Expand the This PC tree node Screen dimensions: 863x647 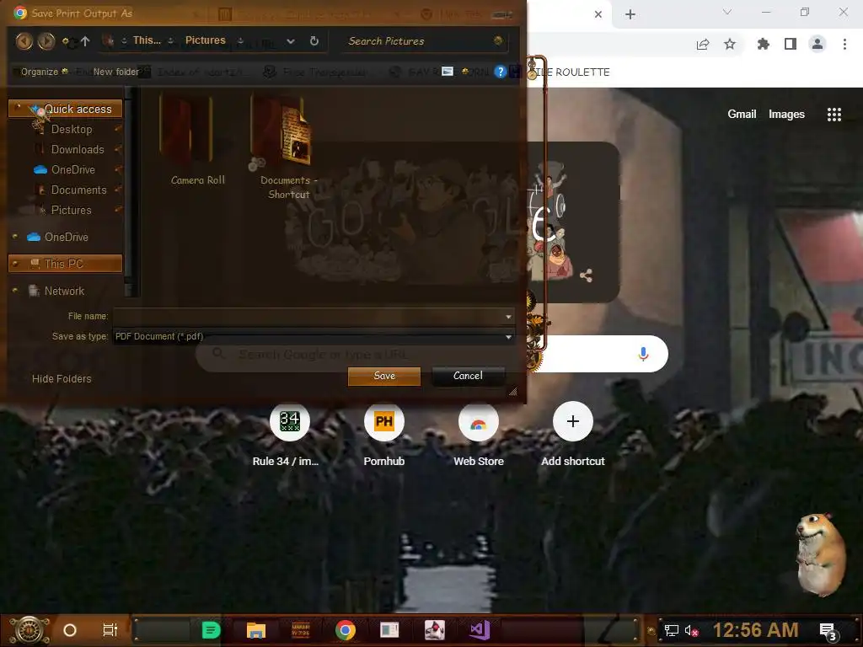coord(15,264)
